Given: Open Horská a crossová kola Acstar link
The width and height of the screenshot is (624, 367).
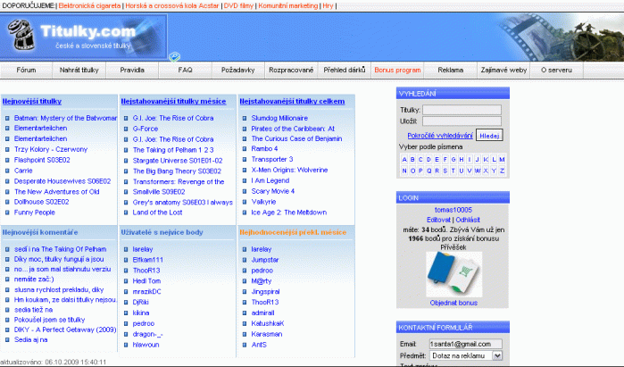Looking at the screenshot, I should pyautogui.click(x=172, y=6).
